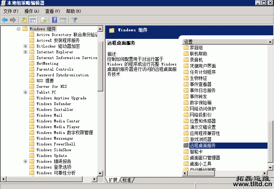This screenshot has height=189, width=274.
Task: Open Help via the question mark icon
Action: (x=55, y=20)
